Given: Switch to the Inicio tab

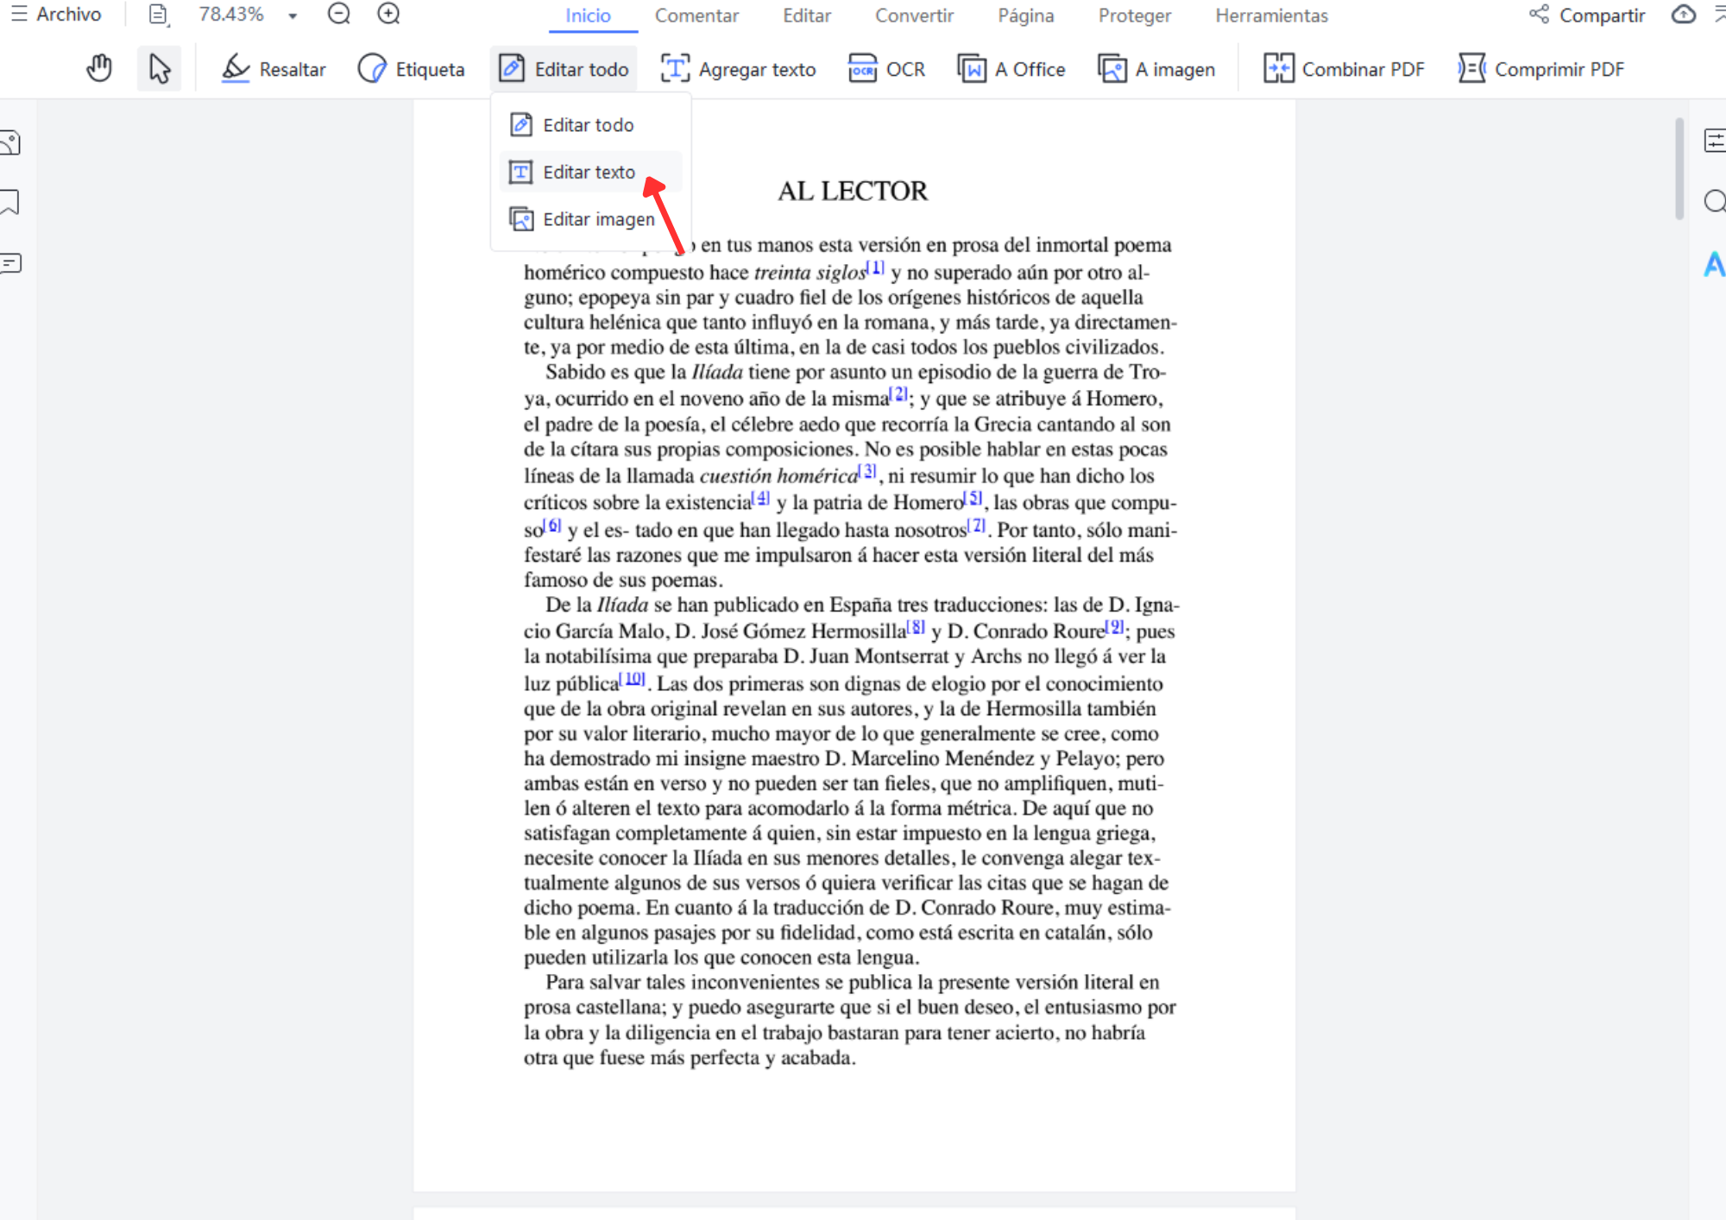Looking at the screenshot, I should point(588,16).
